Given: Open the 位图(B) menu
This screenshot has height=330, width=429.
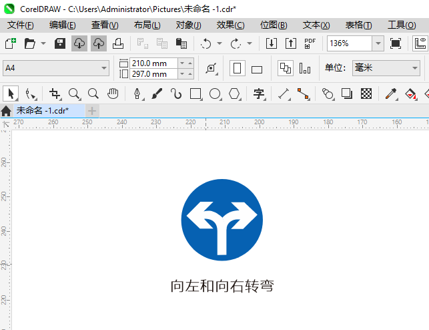Looking at the screenshot, I should pyautogui.click(x=274, y=25).
